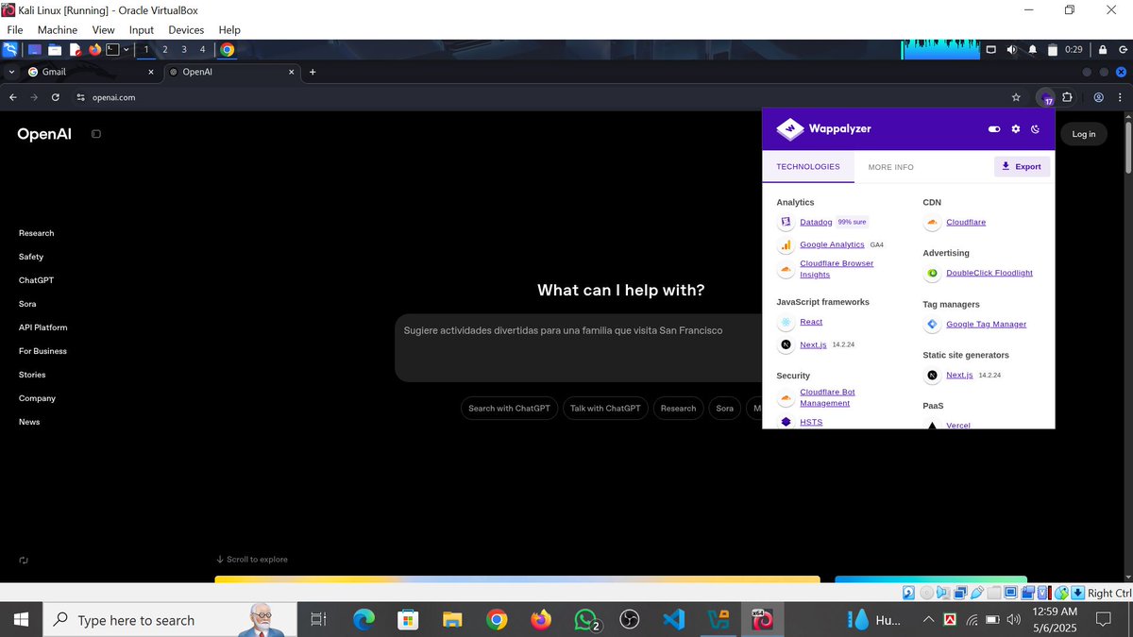The height and width of the screenshot is (637, 1133).
Task: View site information icon beside URL
Action: pos(81,96)
